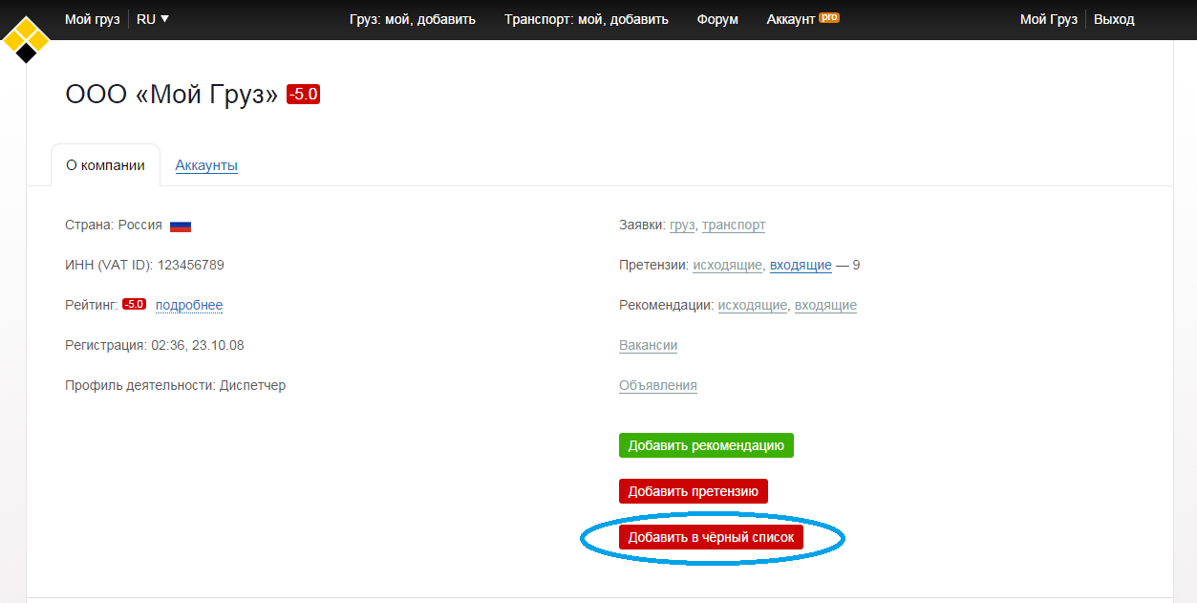Screen dimensions: 1197x603
Task: Click входящие link in Претензии row
Action: [801, 265]
